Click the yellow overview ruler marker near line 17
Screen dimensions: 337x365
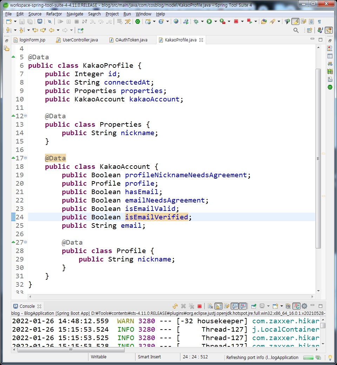[323, 154]
